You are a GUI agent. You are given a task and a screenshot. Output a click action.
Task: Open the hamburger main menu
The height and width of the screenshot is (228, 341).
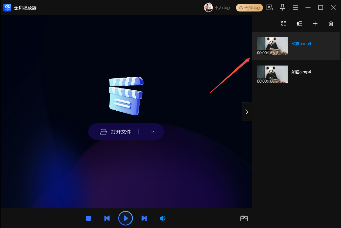[295, 8]
